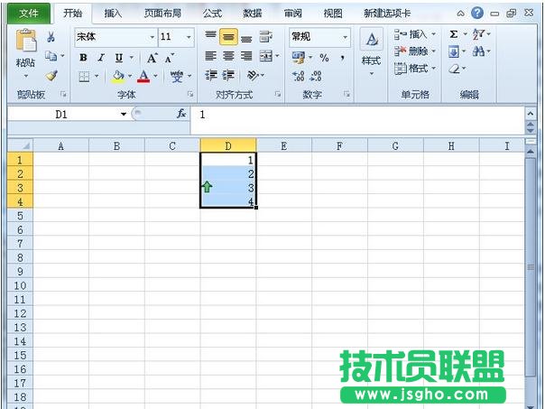Click the insert function fx icon
Viewport: 545px width, 409px height.
pyautogui.click(x=181, y=115)
